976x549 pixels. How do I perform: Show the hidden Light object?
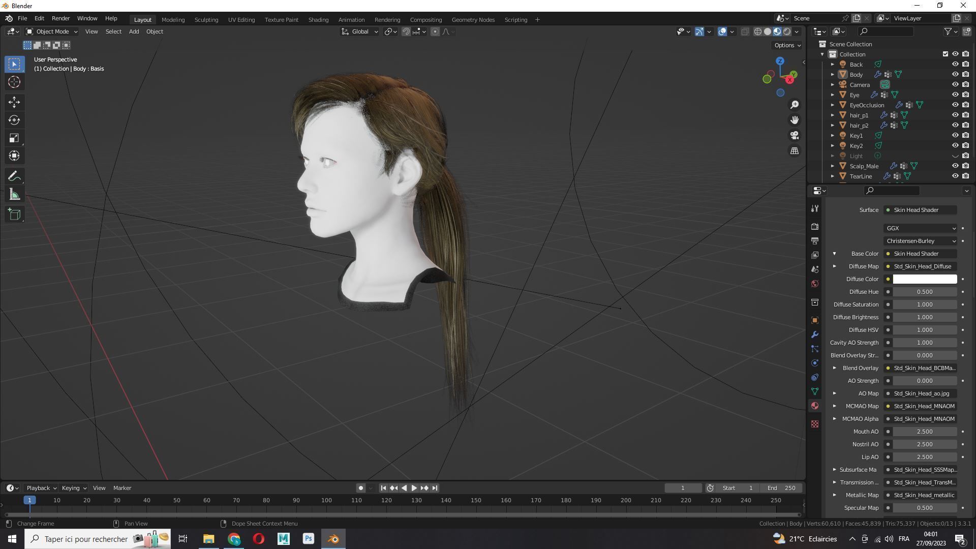955,156
